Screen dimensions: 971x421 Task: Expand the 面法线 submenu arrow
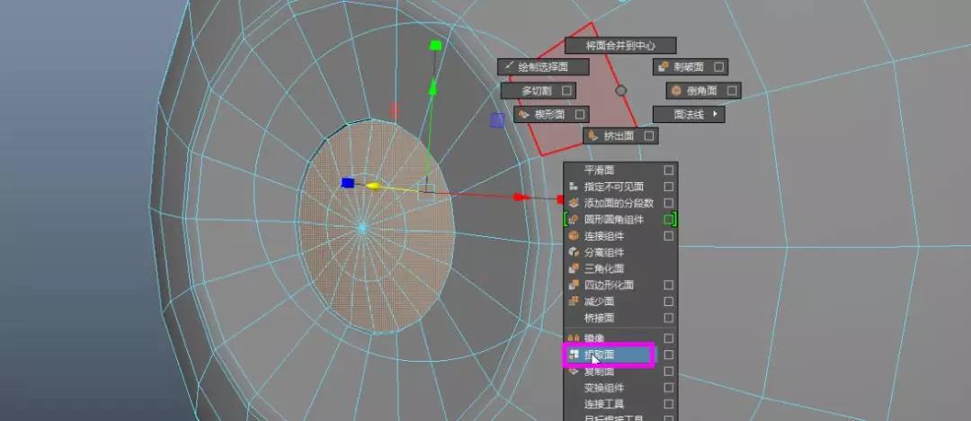click(716, 114)
